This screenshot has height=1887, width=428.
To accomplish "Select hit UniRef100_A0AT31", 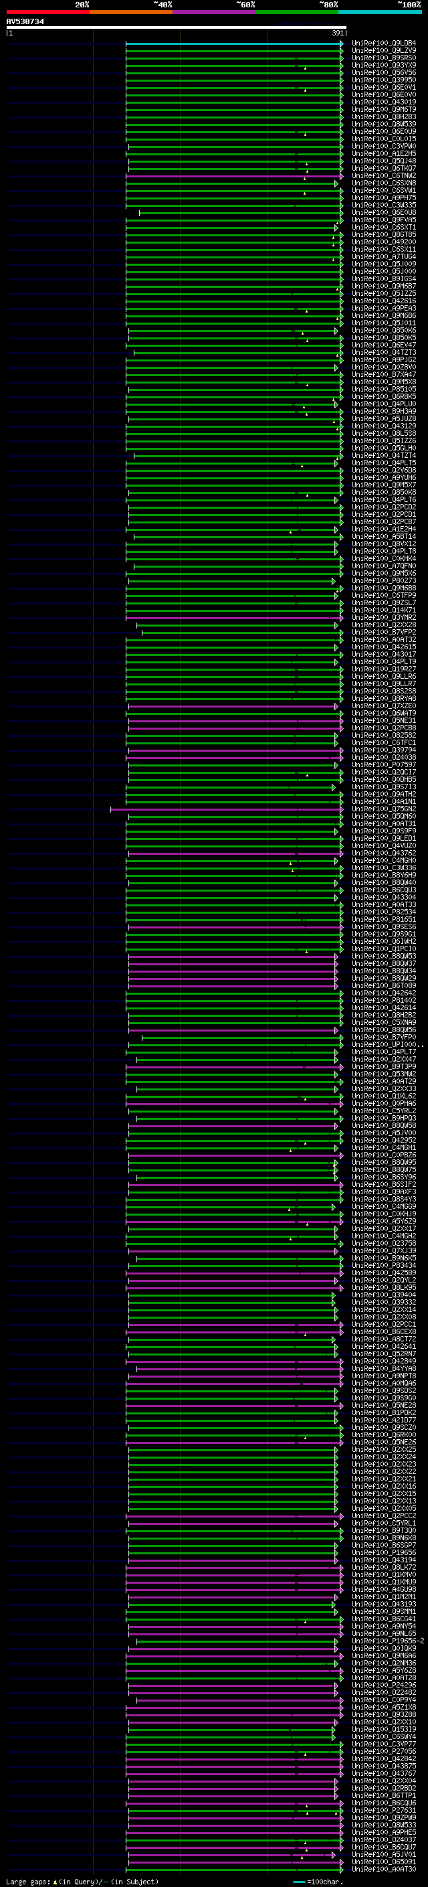I will click(x=384, y=823).
